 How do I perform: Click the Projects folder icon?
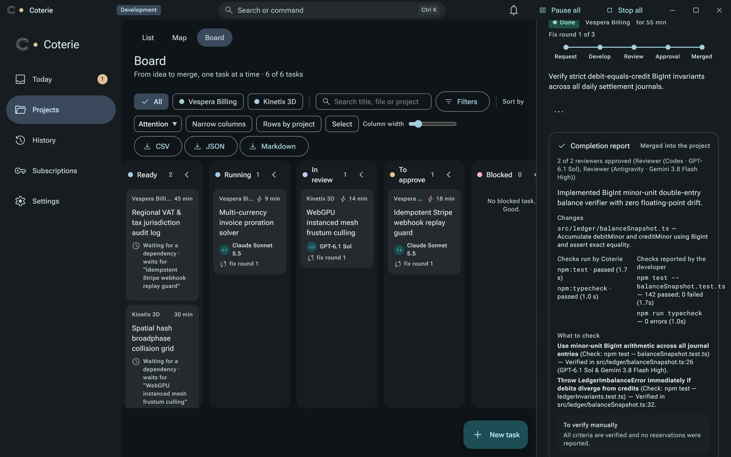tap(20, 110)
